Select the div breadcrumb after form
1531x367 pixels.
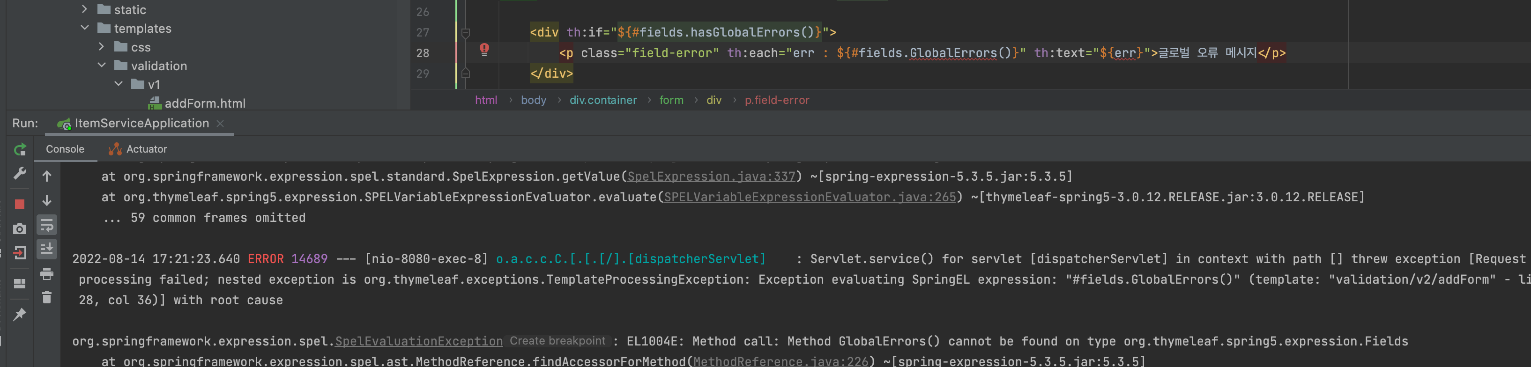coord(713,100)
